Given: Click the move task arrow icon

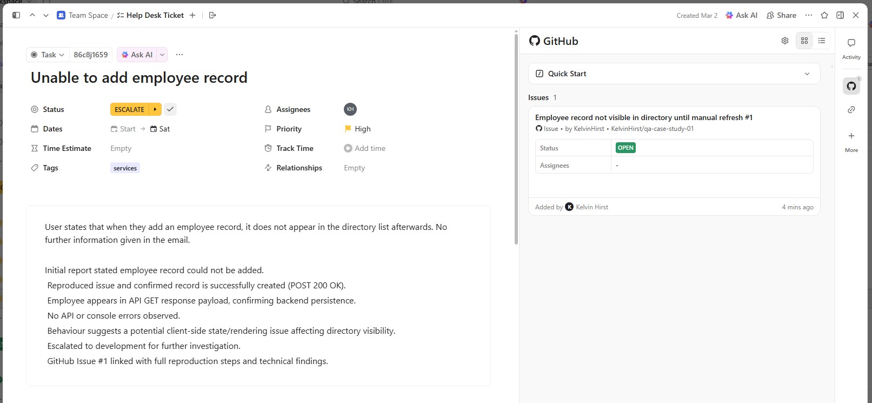Looking at the screenshot, I should tap(212, 15).
